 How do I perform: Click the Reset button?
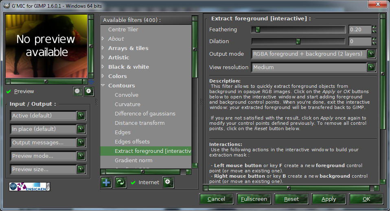(291, 199)
